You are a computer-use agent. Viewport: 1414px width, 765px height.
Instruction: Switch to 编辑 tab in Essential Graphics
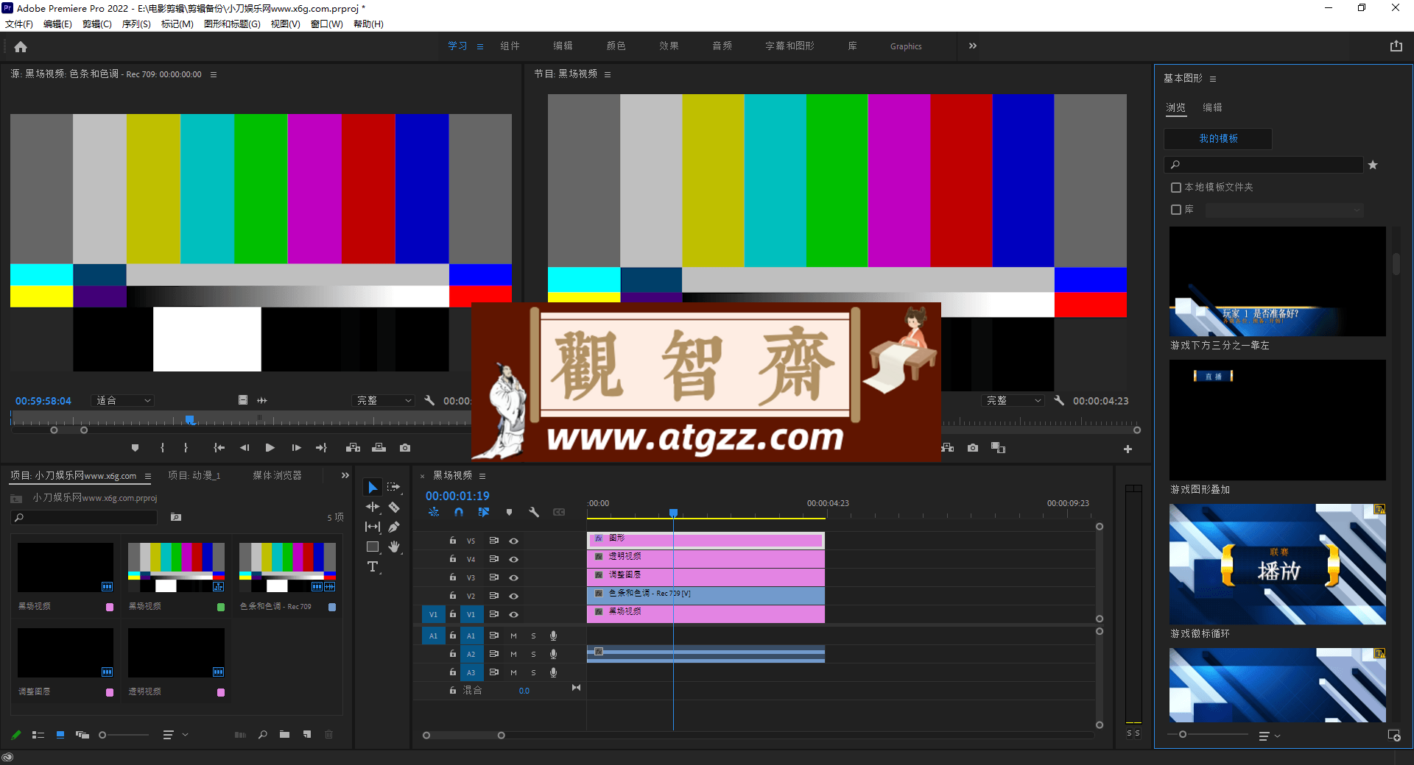click(x=1212, y=107)
